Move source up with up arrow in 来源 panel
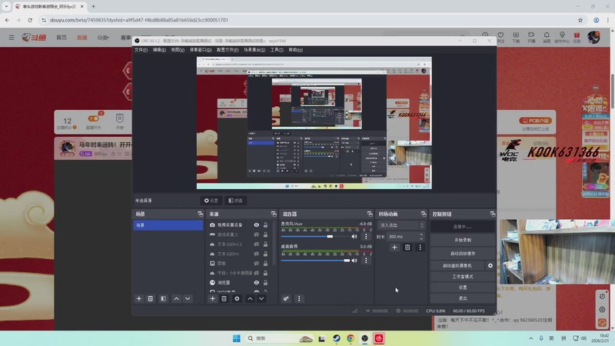615x346 pixels. coord(250,298)
